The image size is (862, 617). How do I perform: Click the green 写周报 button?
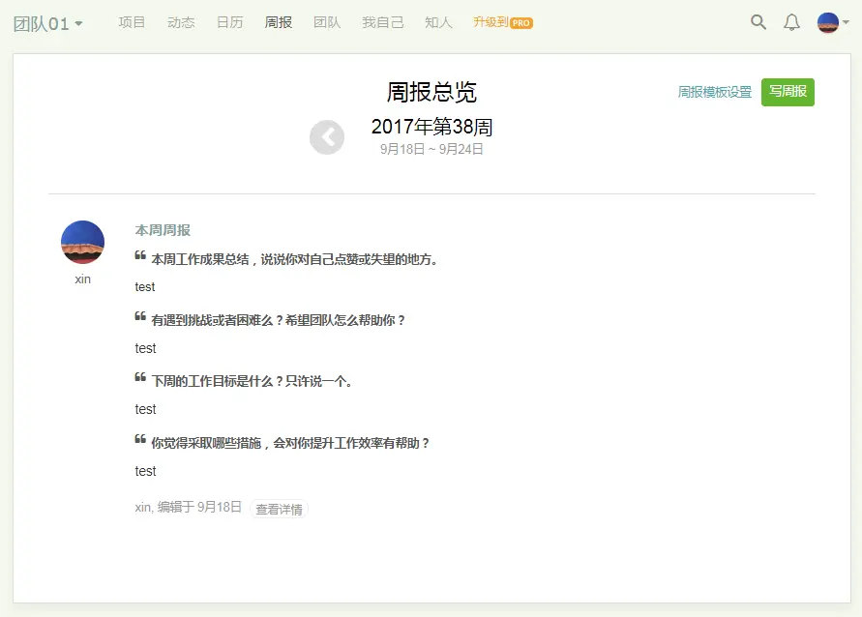point(788,92)
